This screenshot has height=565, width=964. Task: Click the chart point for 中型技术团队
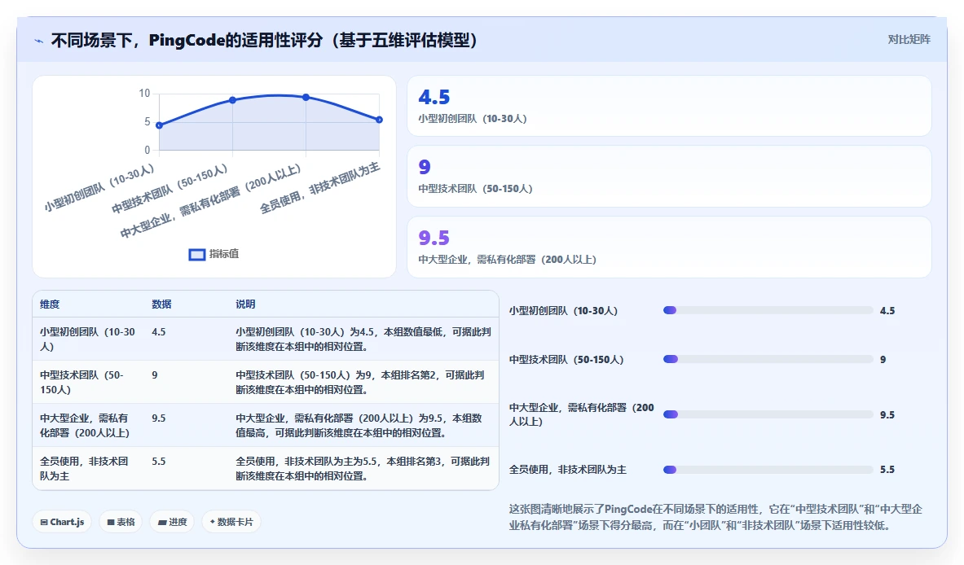click(x=232, y=99)
